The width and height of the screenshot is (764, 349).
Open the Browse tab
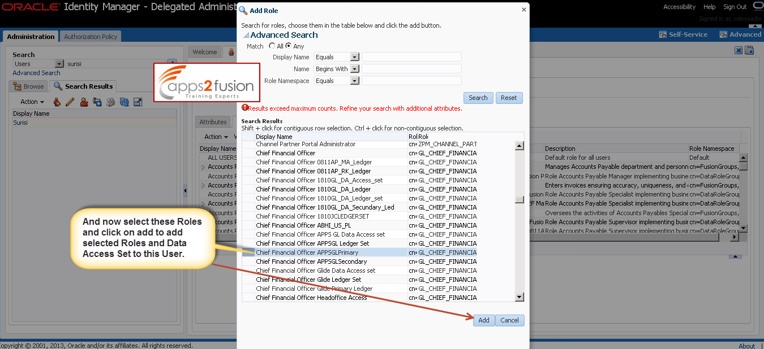click(x=29, y=86)
